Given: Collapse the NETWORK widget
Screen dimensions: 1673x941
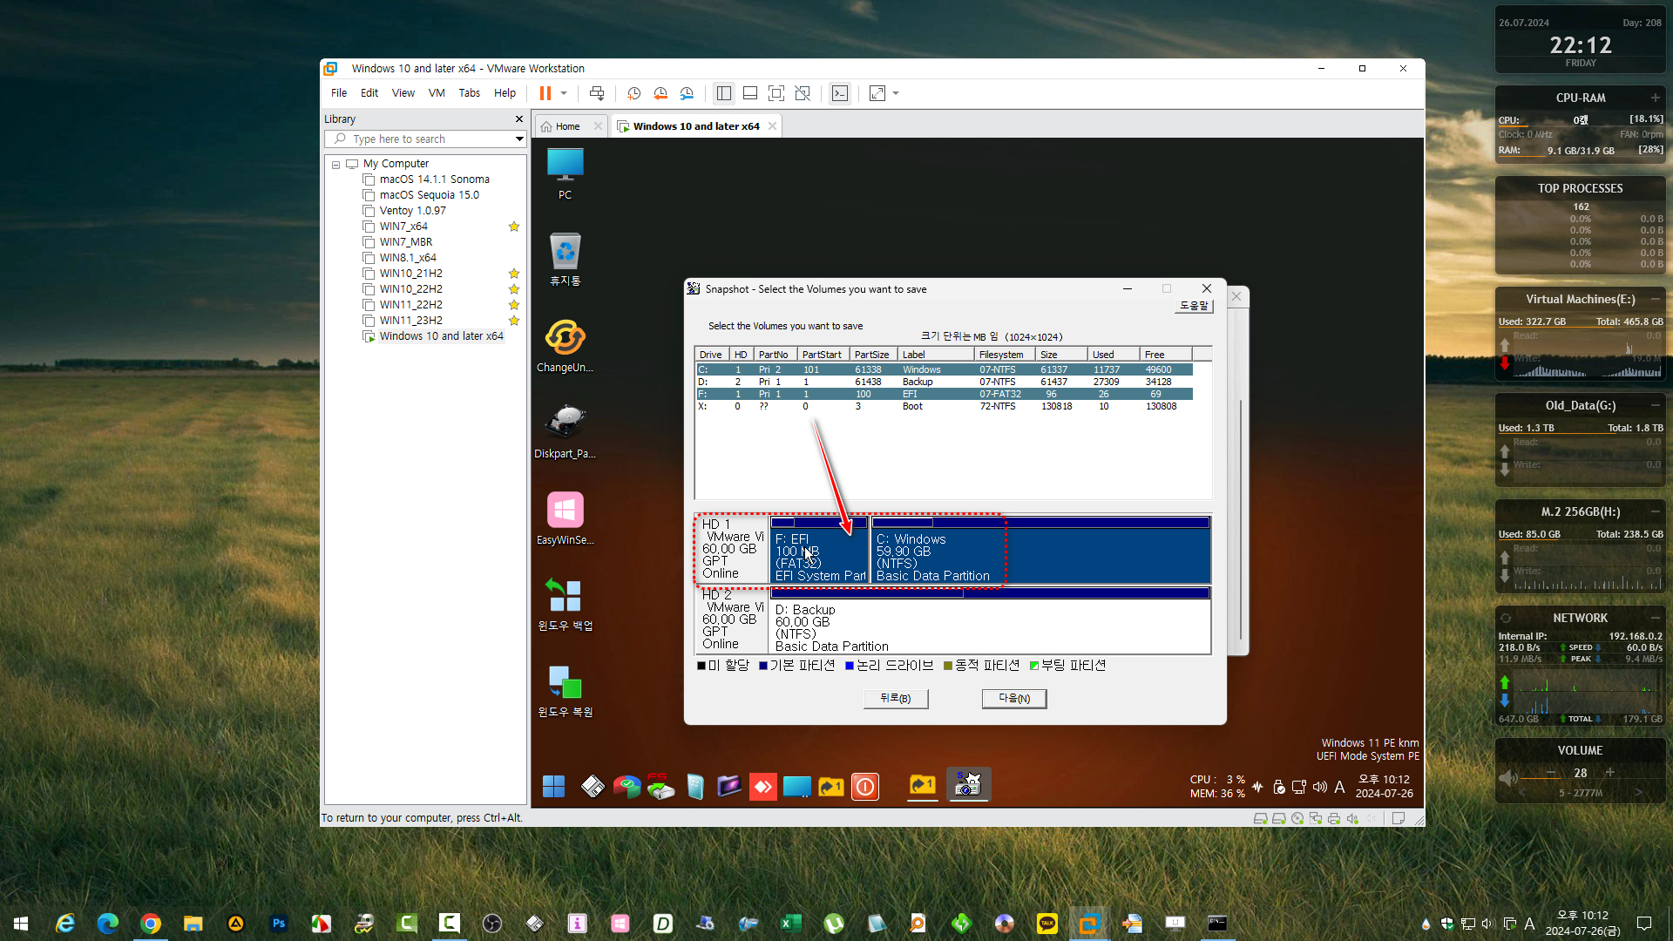Looking at the screenshot, I should tap(1655, 618).
